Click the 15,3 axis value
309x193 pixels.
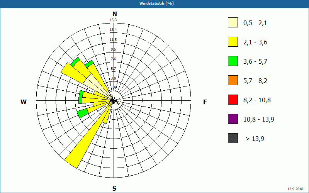click(113, 20)
